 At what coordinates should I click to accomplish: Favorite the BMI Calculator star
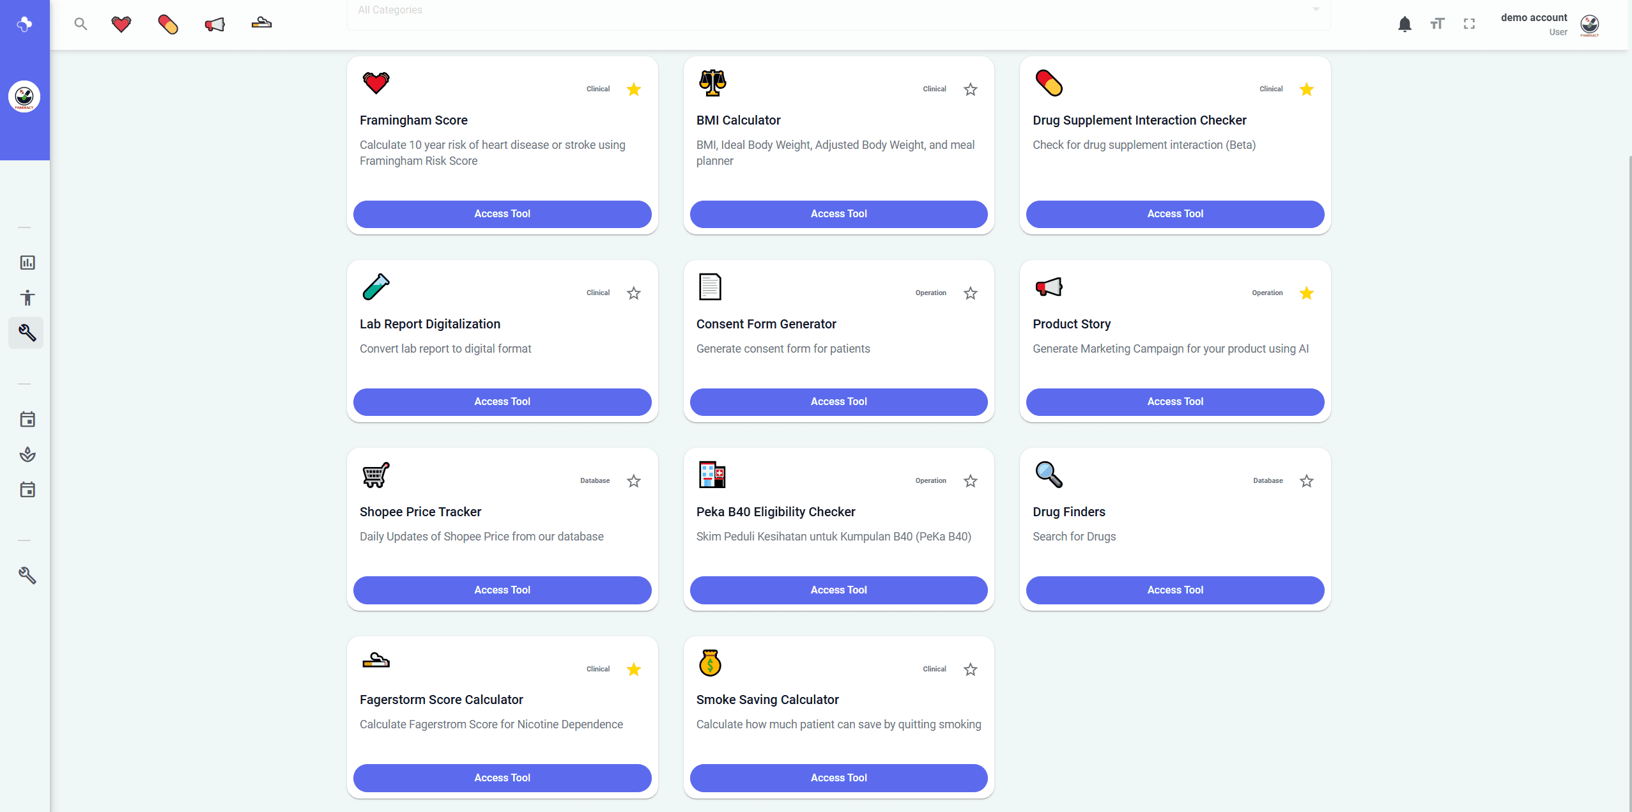tap(970, 89)
